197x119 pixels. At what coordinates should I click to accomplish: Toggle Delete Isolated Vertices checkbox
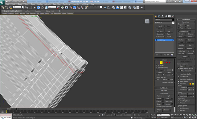(x=178, y=68)
